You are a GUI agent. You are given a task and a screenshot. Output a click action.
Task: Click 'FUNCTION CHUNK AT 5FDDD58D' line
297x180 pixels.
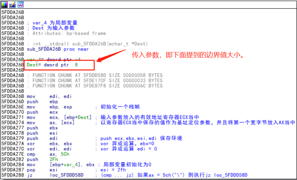tap(95, 75)
